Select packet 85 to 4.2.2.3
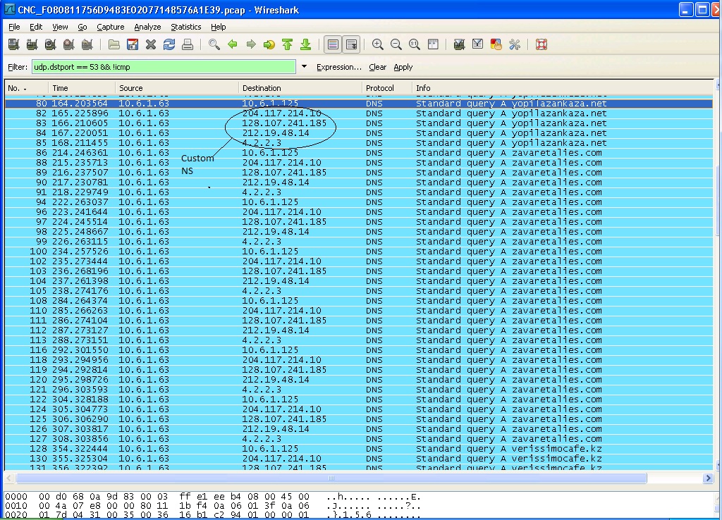This screenshot has width=722, height=520. [x=359, y=143]
